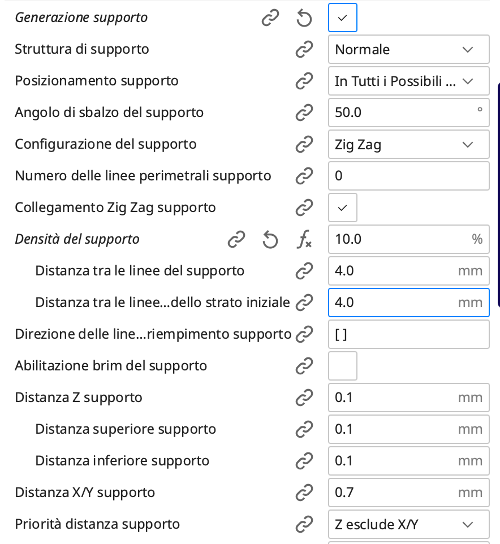Click the Angolo di sbalzo value field

click(x=402, y=113)
